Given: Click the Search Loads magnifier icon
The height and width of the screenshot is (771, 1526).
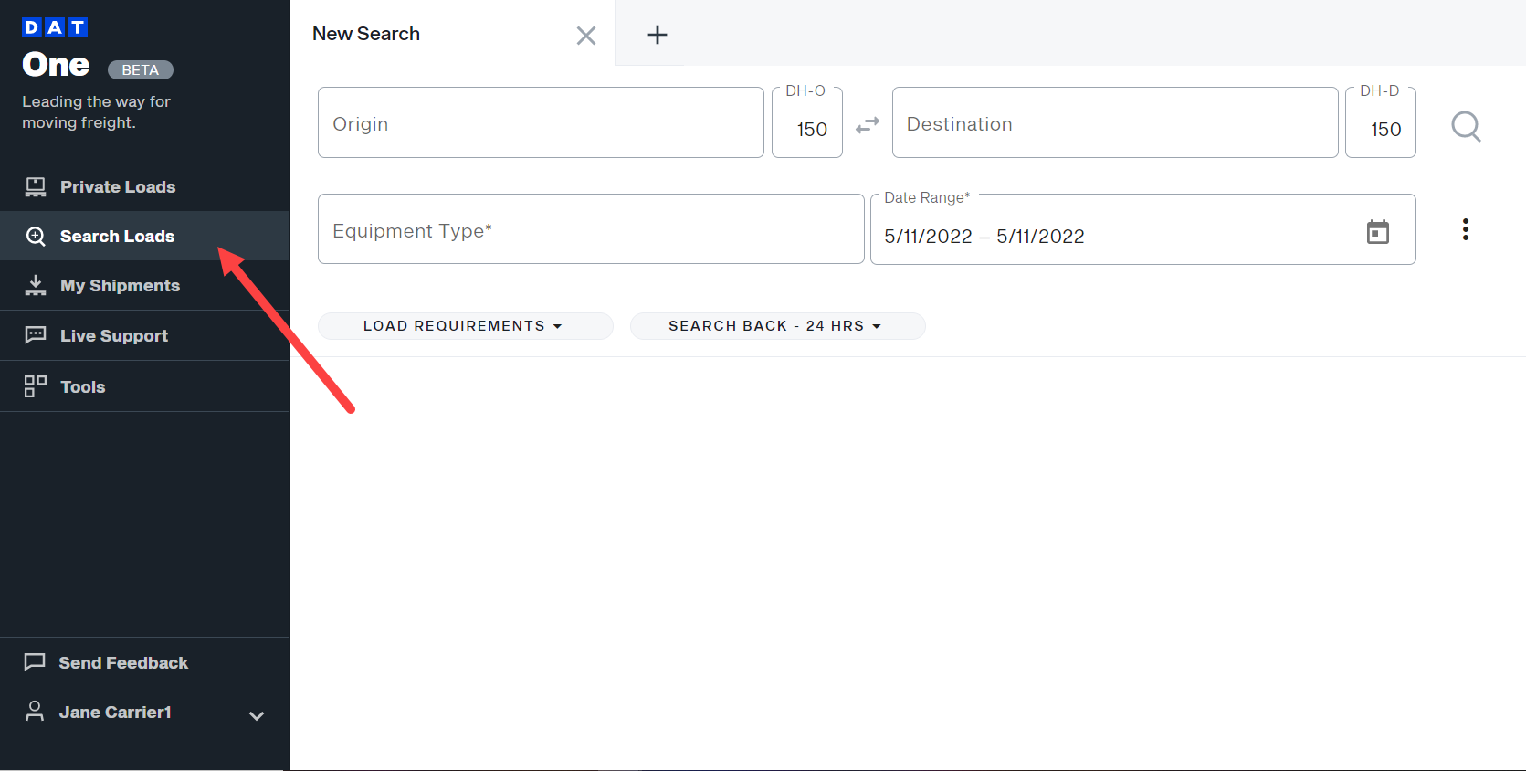Looking at the screenshot, I should [36, 237].
